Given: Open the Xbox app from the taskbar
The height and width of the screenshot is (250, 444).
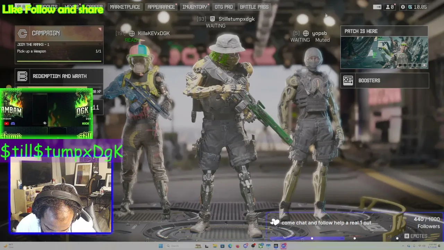Looking at the screenshot, I should pos(261,246).
